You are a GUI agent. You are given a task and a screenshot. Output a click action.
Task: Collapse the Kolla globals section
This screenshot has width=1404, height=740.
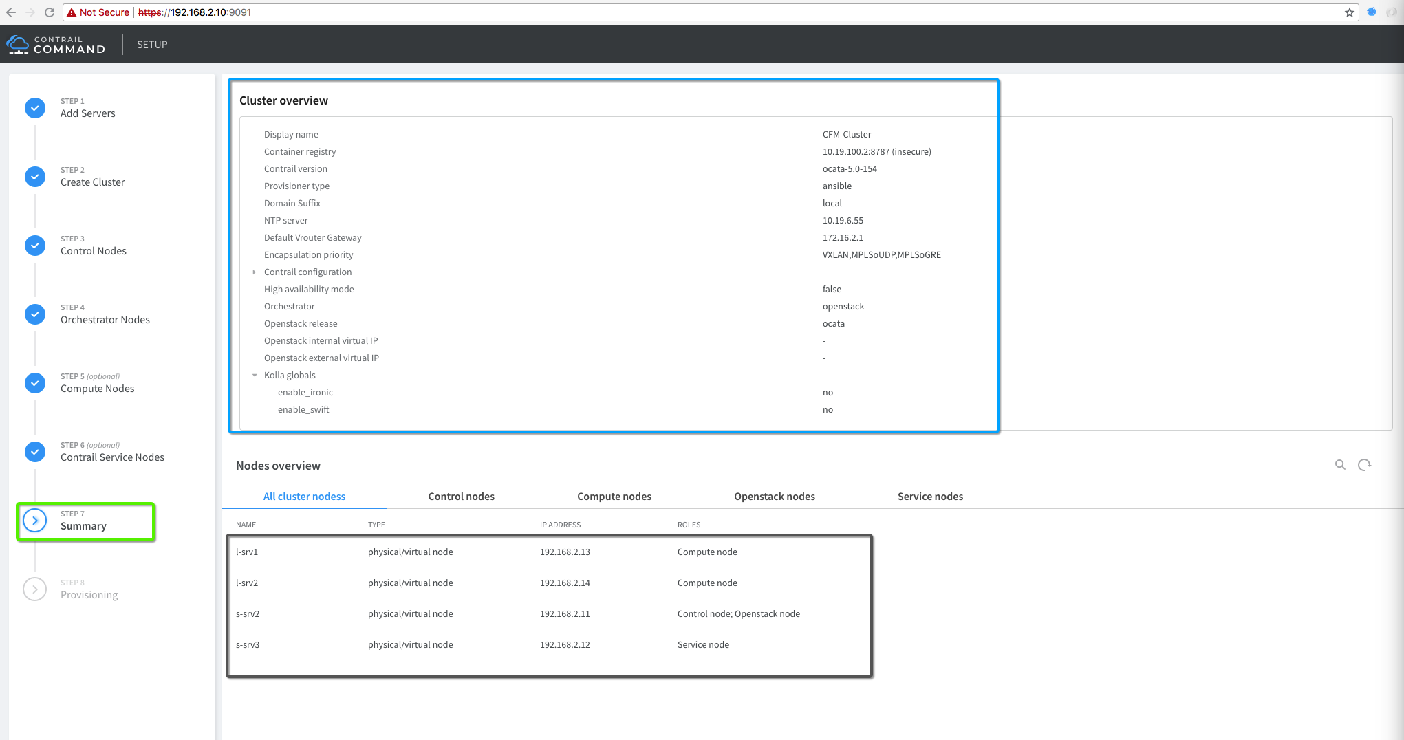coord(255,376)
